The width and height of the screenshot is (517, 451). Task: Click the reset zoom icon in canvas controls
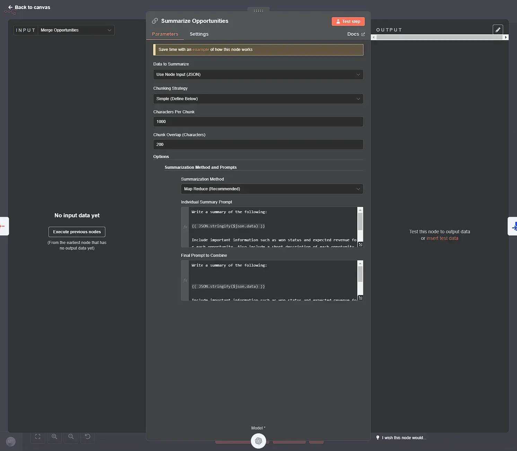click(x=87, y=436)
